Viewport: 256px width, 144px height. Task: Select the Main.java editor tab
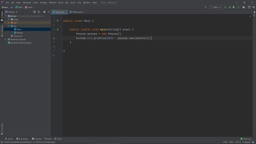click(x=59, y=12)
